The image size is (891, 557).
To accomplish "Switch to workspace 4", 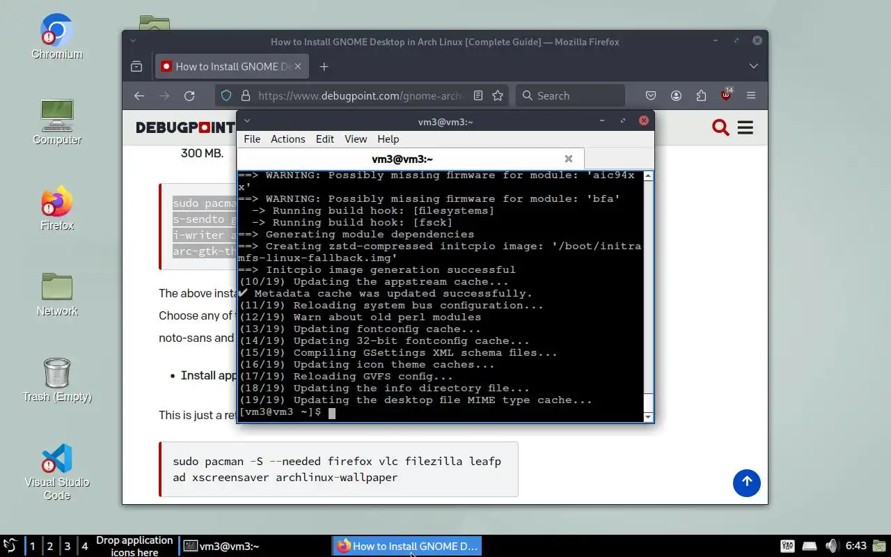I will pyautogui.click(x=84, y=546).
